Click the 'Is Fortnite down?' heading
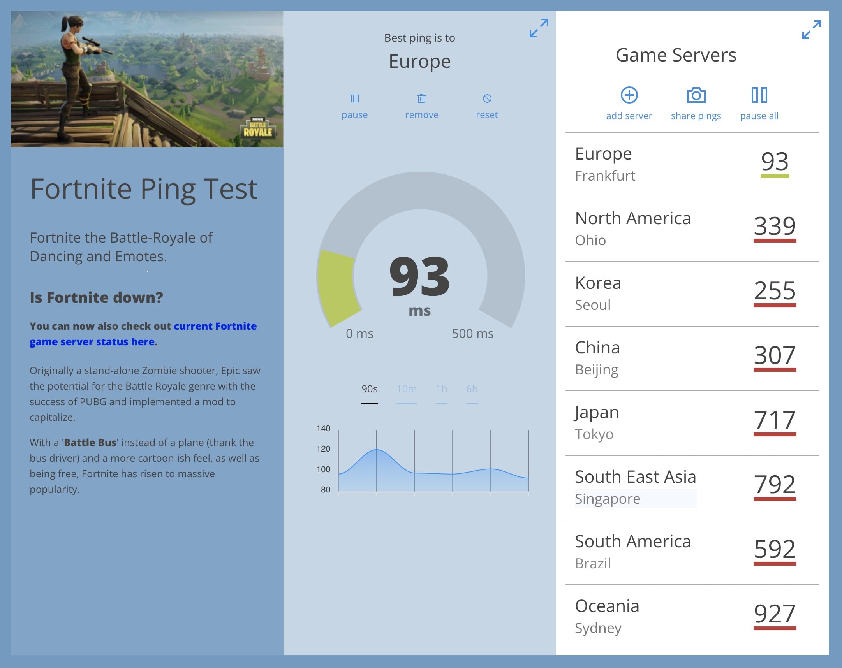The height and width of the screenshot is (668, 842). tap(97, 297)
